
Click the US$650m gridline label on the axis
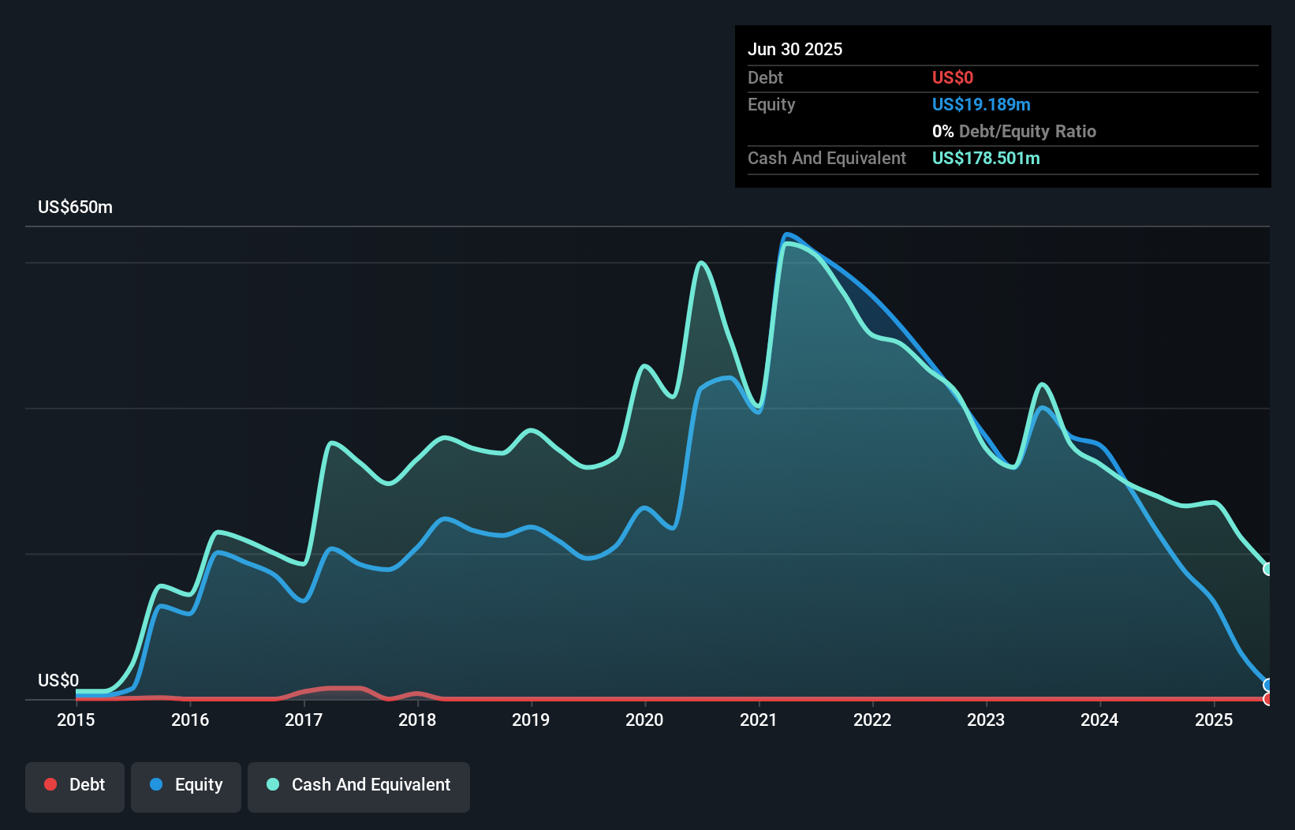pos(75,207)
